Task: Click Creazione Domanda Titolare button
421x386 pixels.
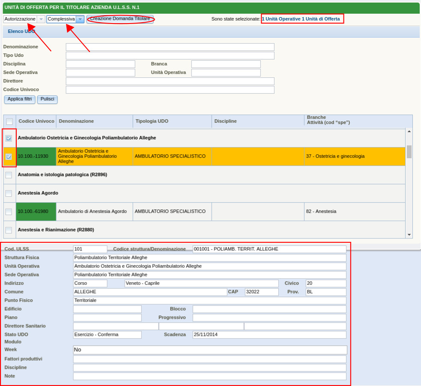Action: tap(120, 19)
